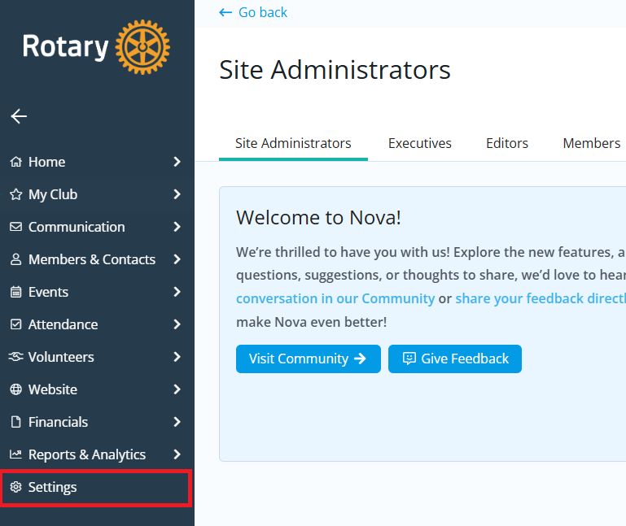This screenshot has width=626, height=526.
Task: Expand the Events chevron
Action: pos(177,292)
